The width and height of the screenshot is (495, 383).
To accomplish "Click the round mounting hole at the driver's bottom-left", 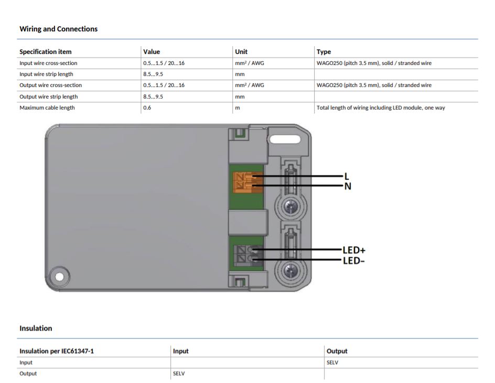I will (59, 277).
